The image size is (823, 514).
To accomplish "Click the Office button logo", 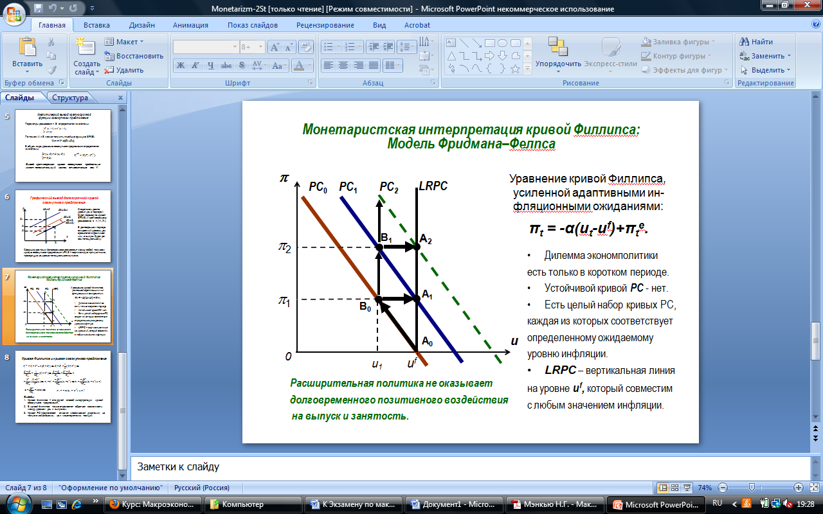I will click(x=15, y=13).
